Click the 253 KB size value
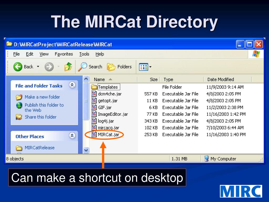This screenshot has width=269, height=202. tap(151, 134)
